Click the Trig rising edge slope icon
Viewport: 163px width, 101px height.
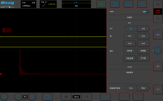(44, 5)
